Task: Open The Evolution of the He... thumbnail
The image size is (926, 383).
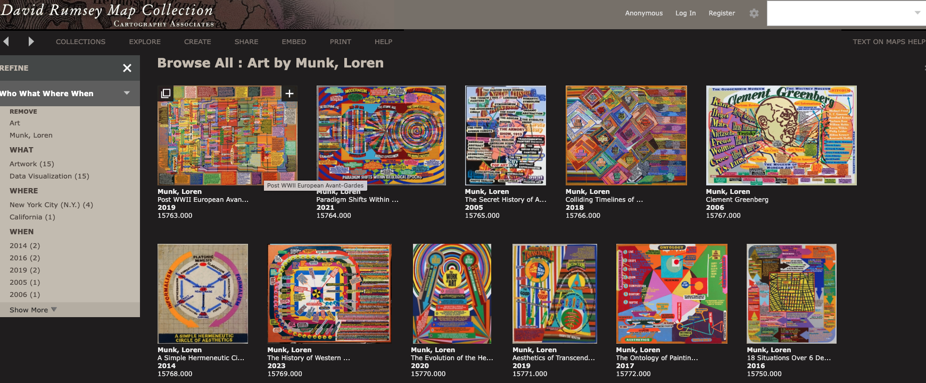Action: click(x=452, y=294)
